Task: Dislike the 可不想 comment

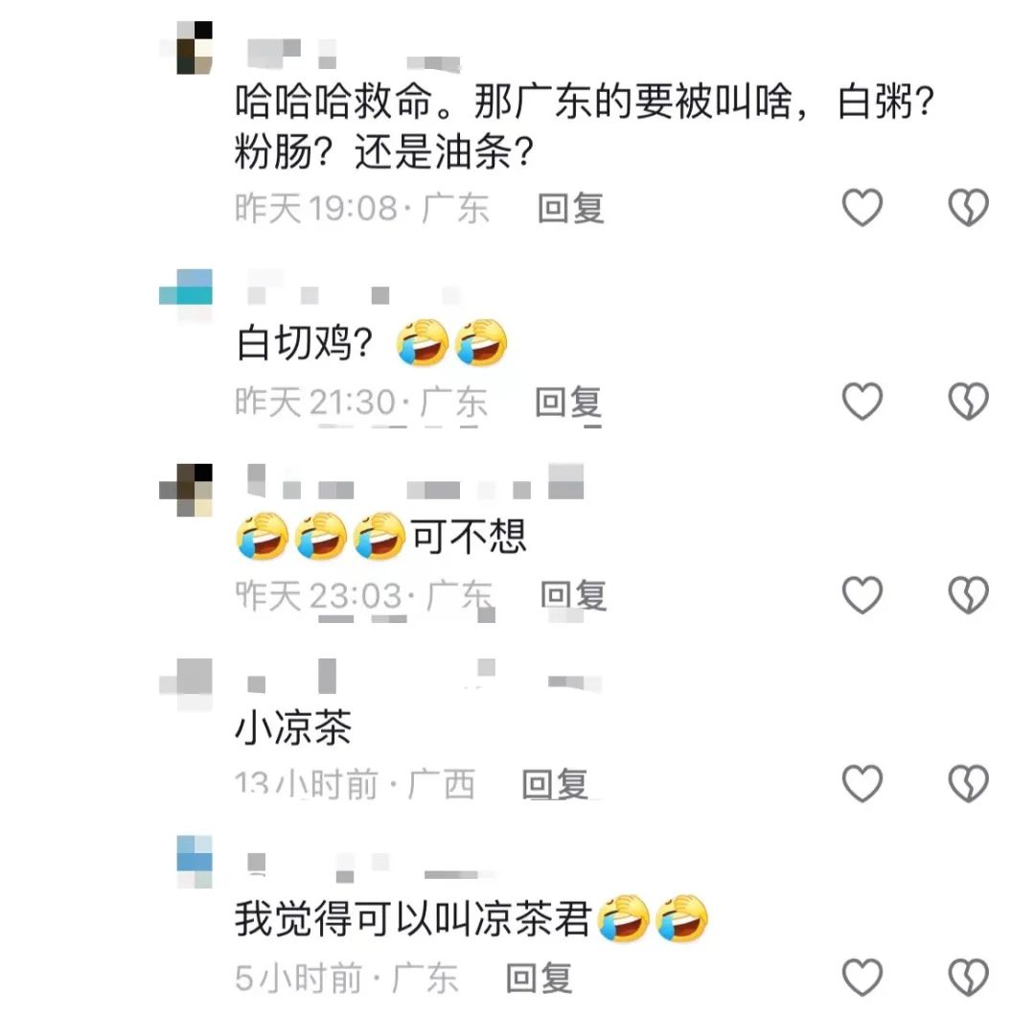Action: click(968, 595)
